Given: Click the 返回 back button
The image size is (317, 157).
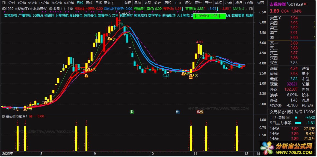Looking at the screenshot, I should click(x=260, y=3).
